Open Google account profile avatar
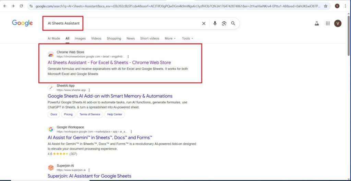This screenshot has width=351, height=181. click(x=338, y=23)
